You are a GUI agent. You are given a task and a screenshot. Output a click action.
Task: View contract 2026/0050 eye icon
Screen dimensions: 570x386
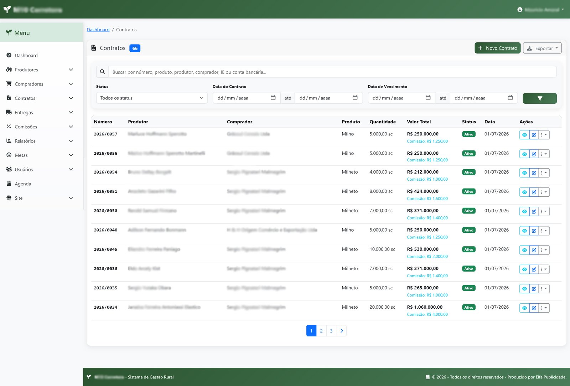coord(524,211)
